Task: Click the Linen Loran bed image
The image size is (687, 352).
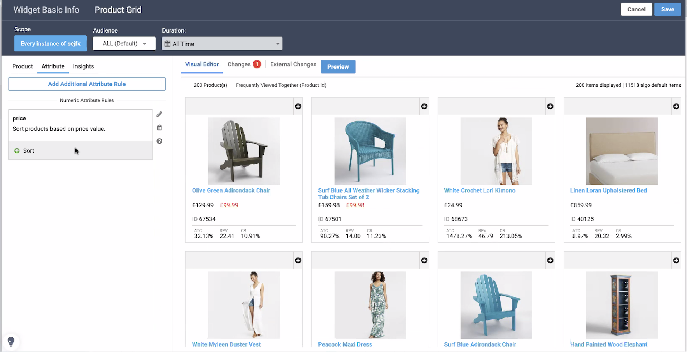Action: [x=622, y=151]
